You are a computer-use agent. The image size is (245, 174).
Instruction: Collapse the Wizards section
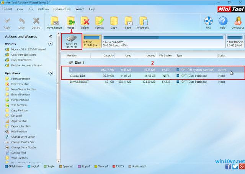pyautogui.click(x=51, y=44)
